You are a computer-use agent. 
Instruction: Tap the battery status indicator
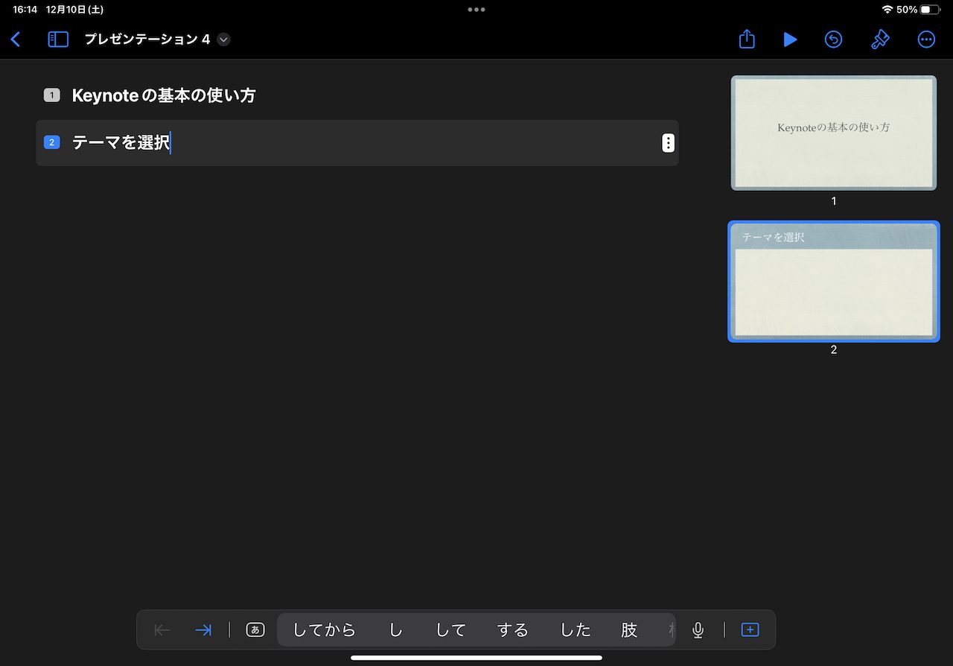click(x=930, y=10)
